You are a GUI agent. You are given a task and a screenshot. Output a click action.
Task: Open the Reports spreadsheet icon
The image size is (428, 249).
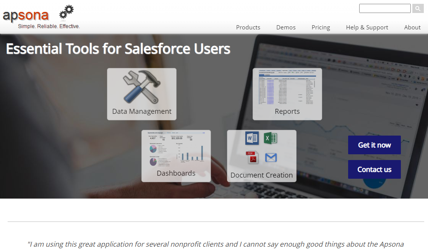(x=287, y=88)
